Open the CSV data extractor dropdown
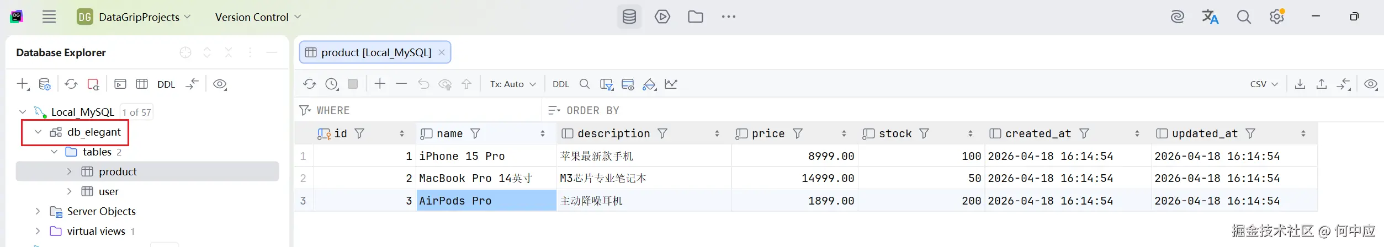 coord(1264,84)
